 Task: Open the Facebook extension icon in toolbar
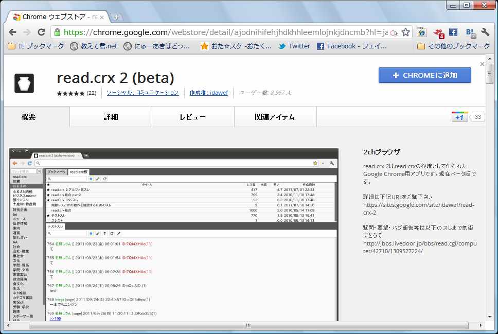point(453,32)
